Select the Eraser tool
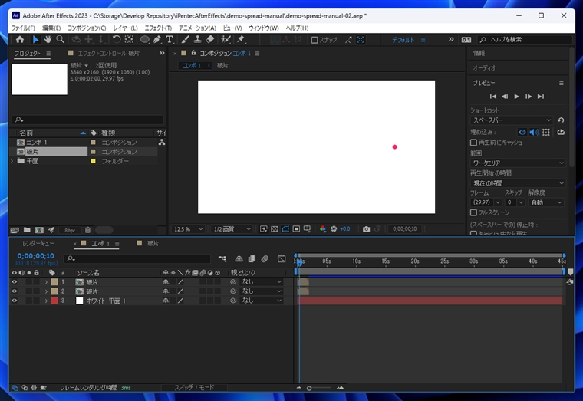 click(210, 39)
